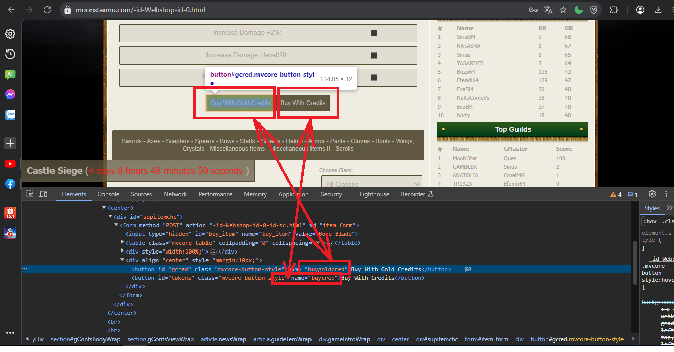Open the green AI sidebar icon
This screenshot has height=352, width=674.
point(10,74)
